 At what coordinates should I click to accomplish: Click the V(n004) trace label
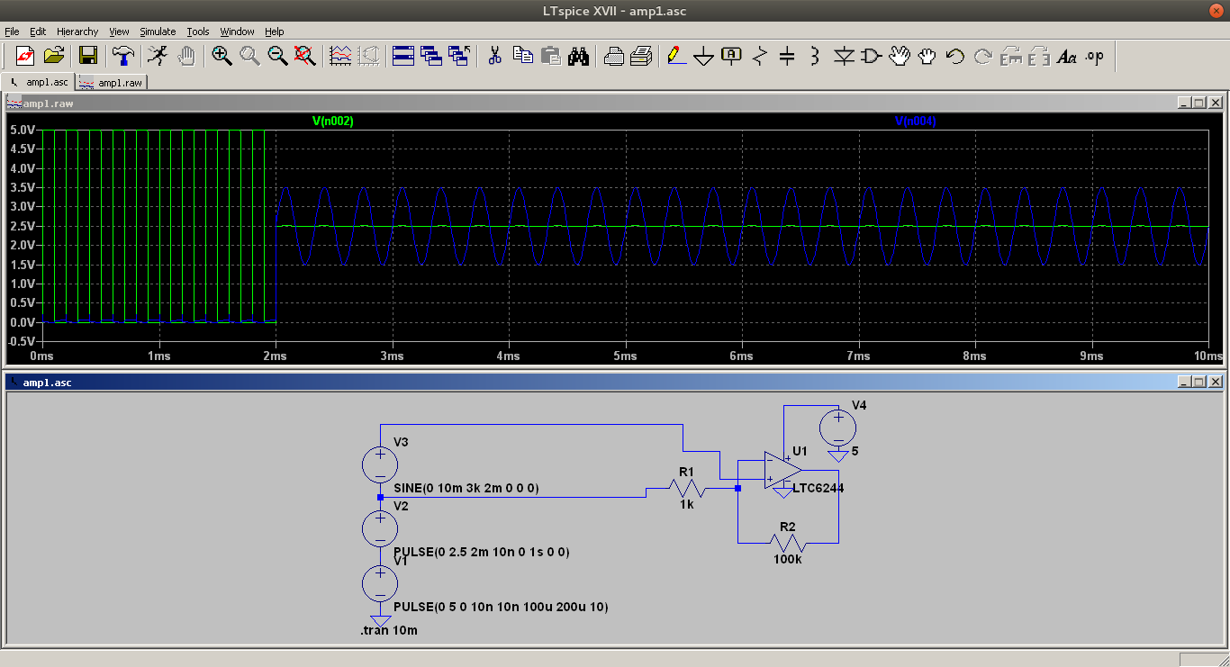pos(916,121)
